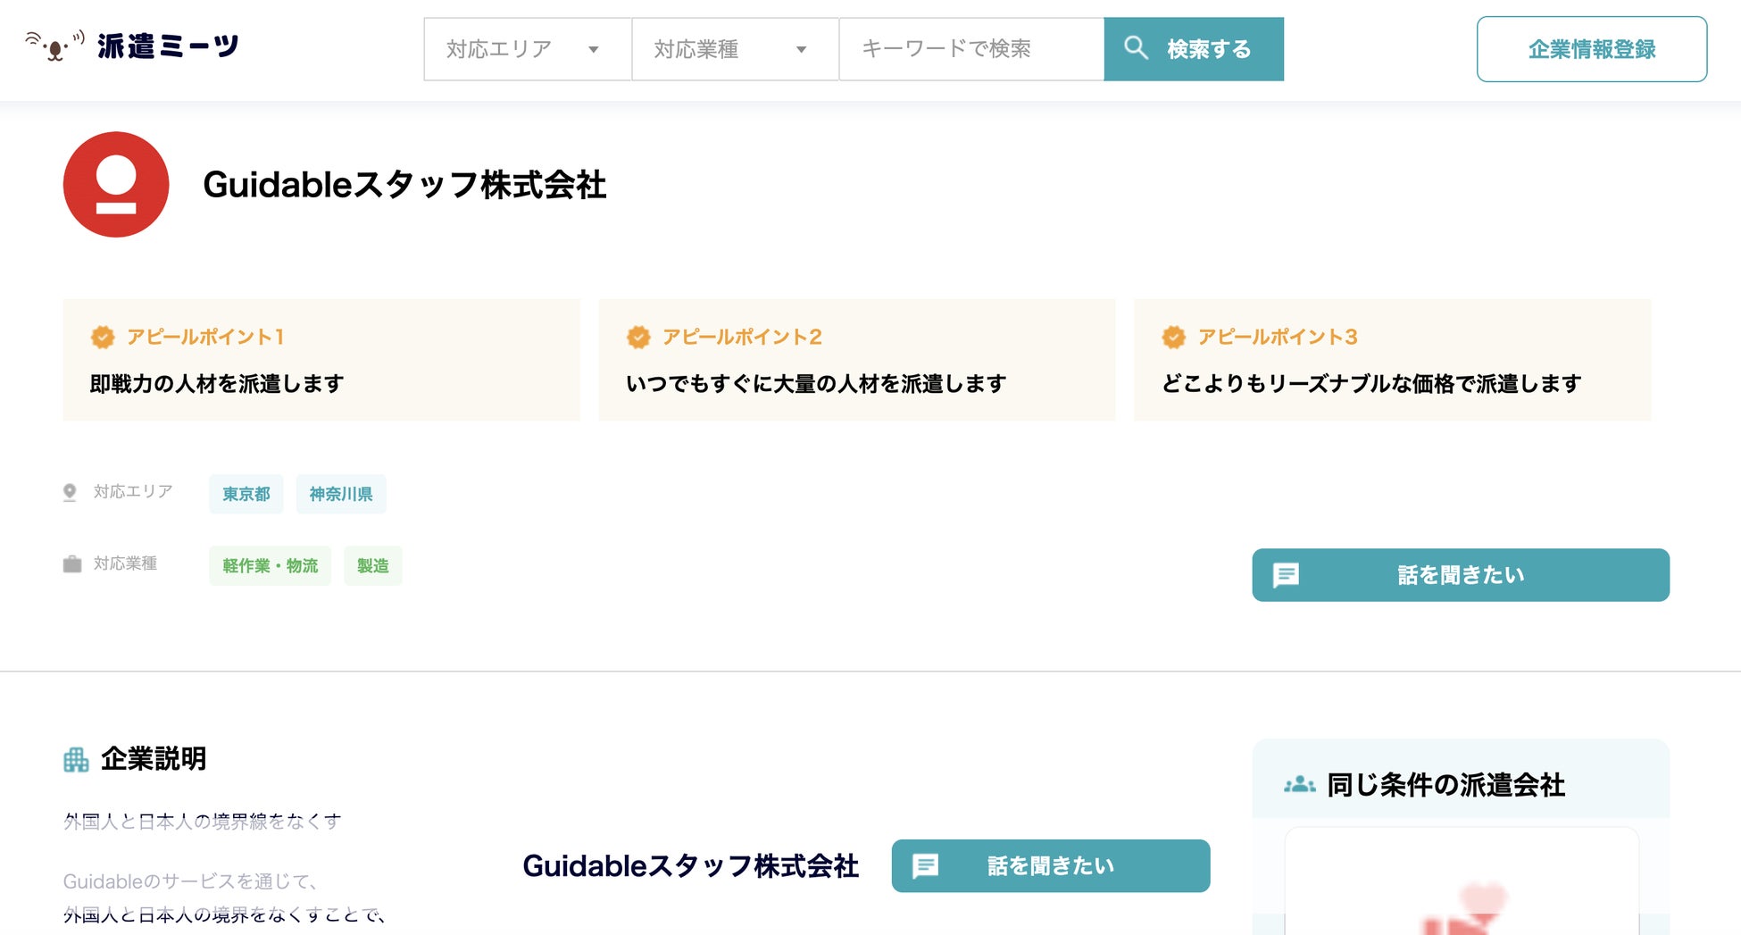Click the briefcase icon beside 対応業種
This screenshot has height=935, width=1741.
tap(72, 564)
